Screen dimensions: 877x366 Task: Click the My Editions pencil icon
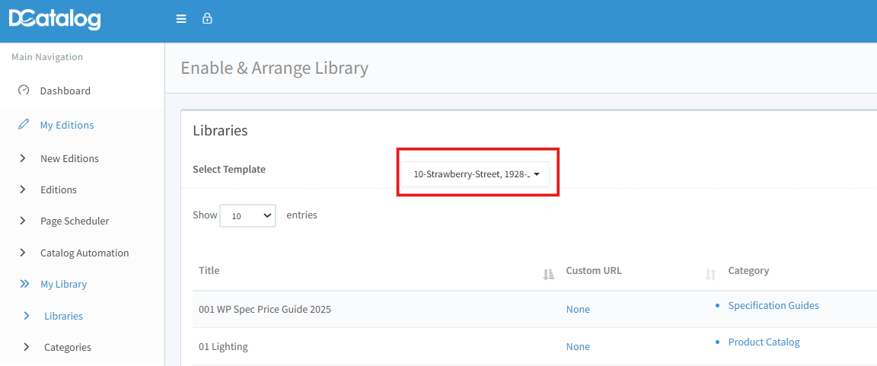[24, 125]
